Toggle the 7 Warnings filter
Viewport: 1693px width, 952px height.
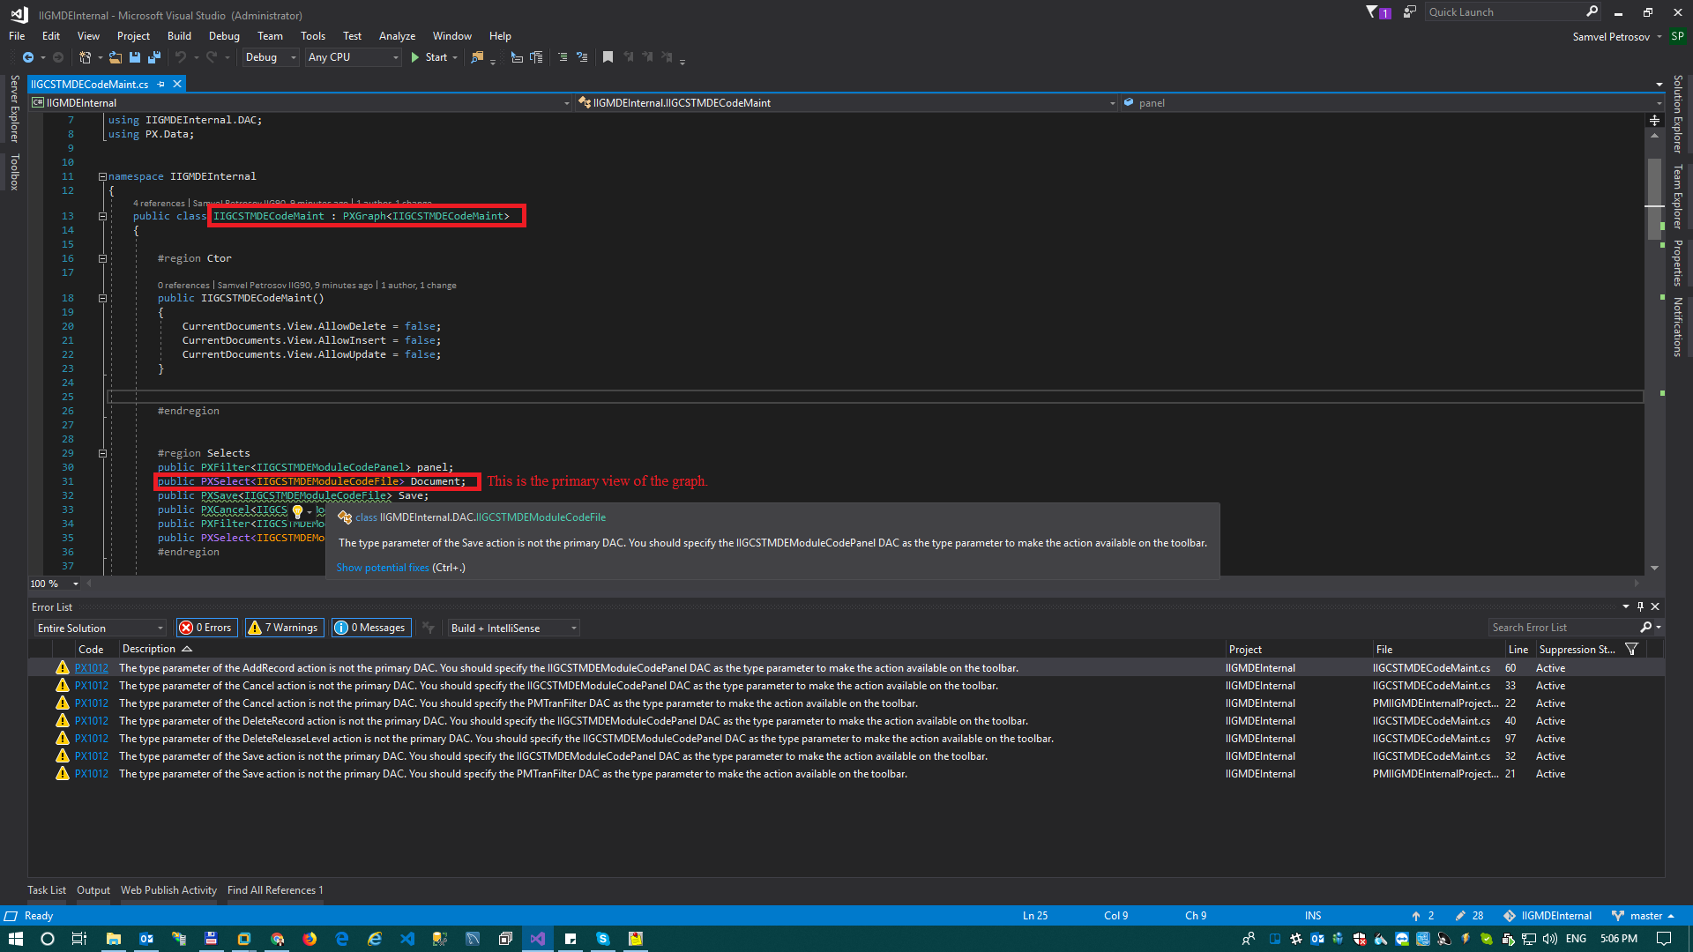(284, 627)
